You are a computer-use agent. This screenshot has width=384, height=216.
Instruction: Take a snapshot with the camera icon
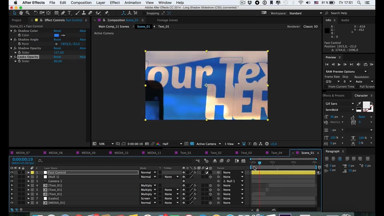tap(147, 144)
